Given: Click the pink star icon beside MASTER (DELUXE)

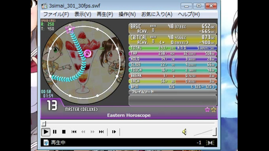Looking at the screenshot, I should coord(207,110).
